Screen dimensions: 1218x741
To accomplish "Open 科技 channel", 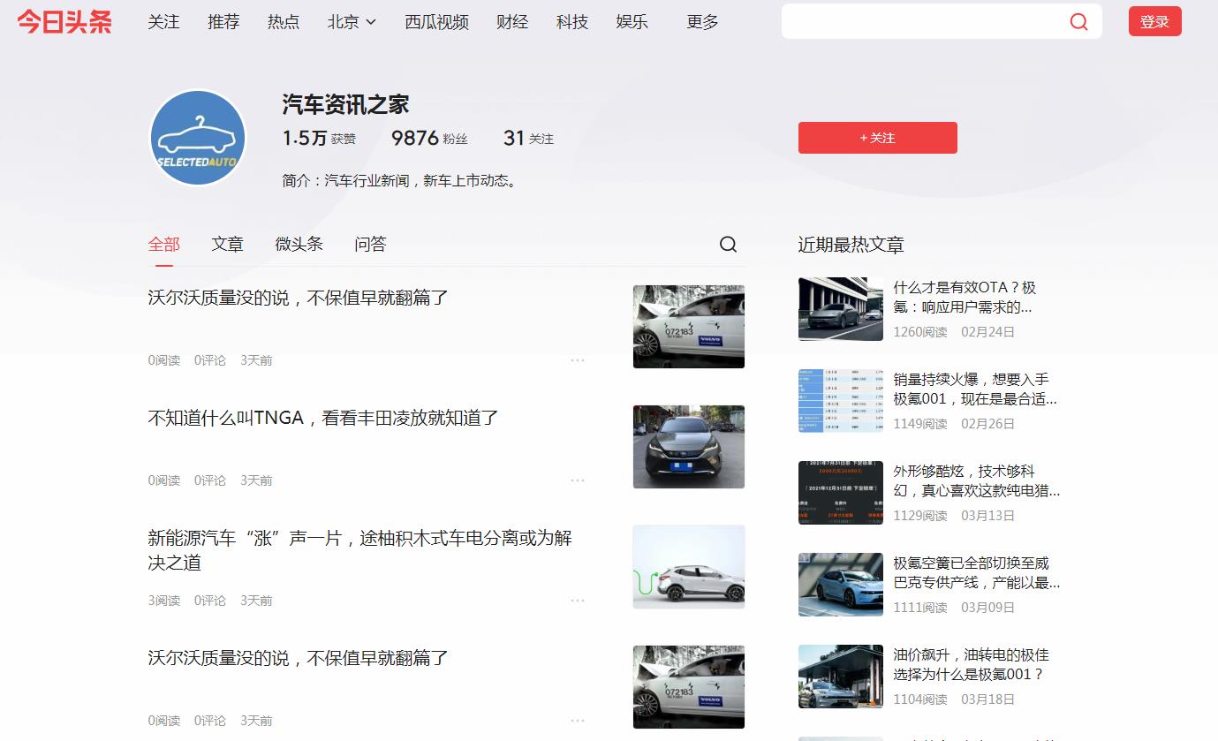I will [x=572, y=22].
